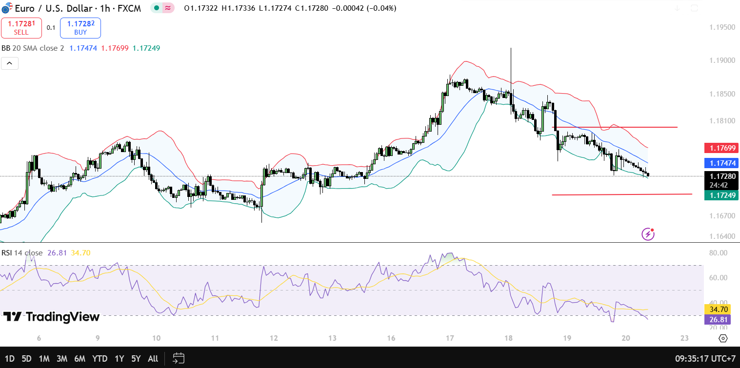The height and width of the screenshot is (368, 740).
Task: Select the YTD time range
Action: [x=100, y=358]
